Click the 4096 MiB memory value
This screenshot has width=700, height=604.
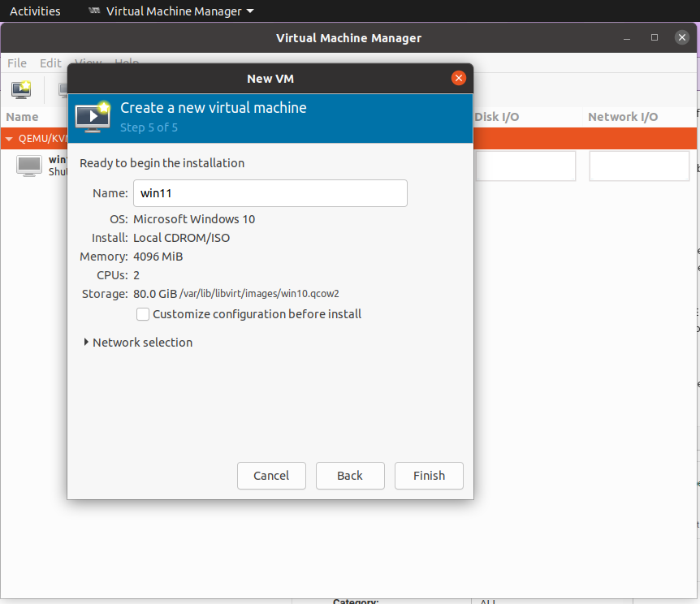tap(158, 257)
